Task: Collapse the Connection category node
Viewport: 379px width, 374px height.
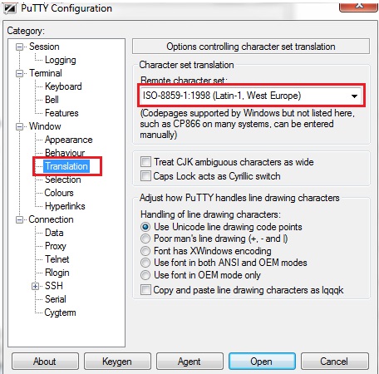Action: click(19, 219)
